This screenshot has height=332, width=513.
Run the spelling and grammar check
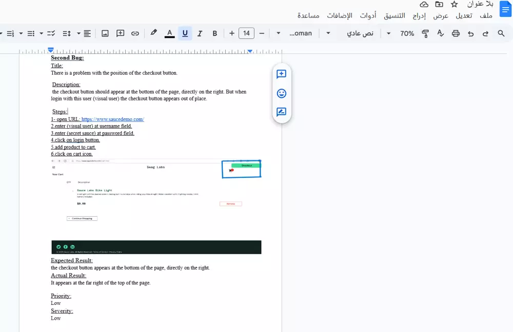(x=441, y=33)
